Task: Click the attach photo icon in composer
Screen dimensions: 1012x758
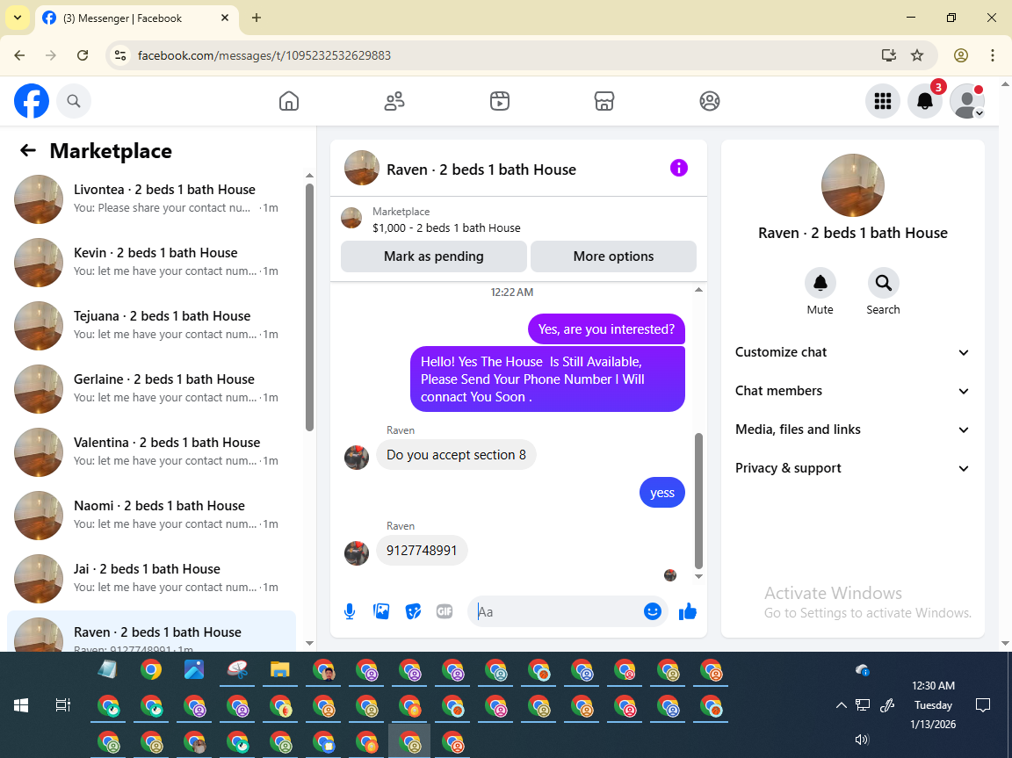Action: pyautogui.click(x=381, y=611)
